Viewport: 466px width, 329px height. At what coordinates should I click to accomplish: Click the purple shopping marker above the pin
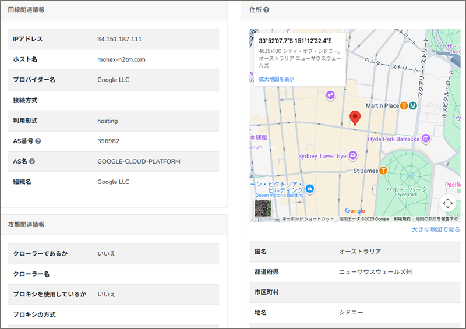click(x=330, y=95)
